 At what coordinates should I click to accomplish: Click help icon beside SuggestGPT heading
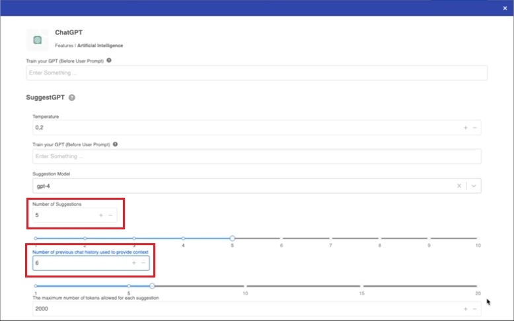(71, 98)
